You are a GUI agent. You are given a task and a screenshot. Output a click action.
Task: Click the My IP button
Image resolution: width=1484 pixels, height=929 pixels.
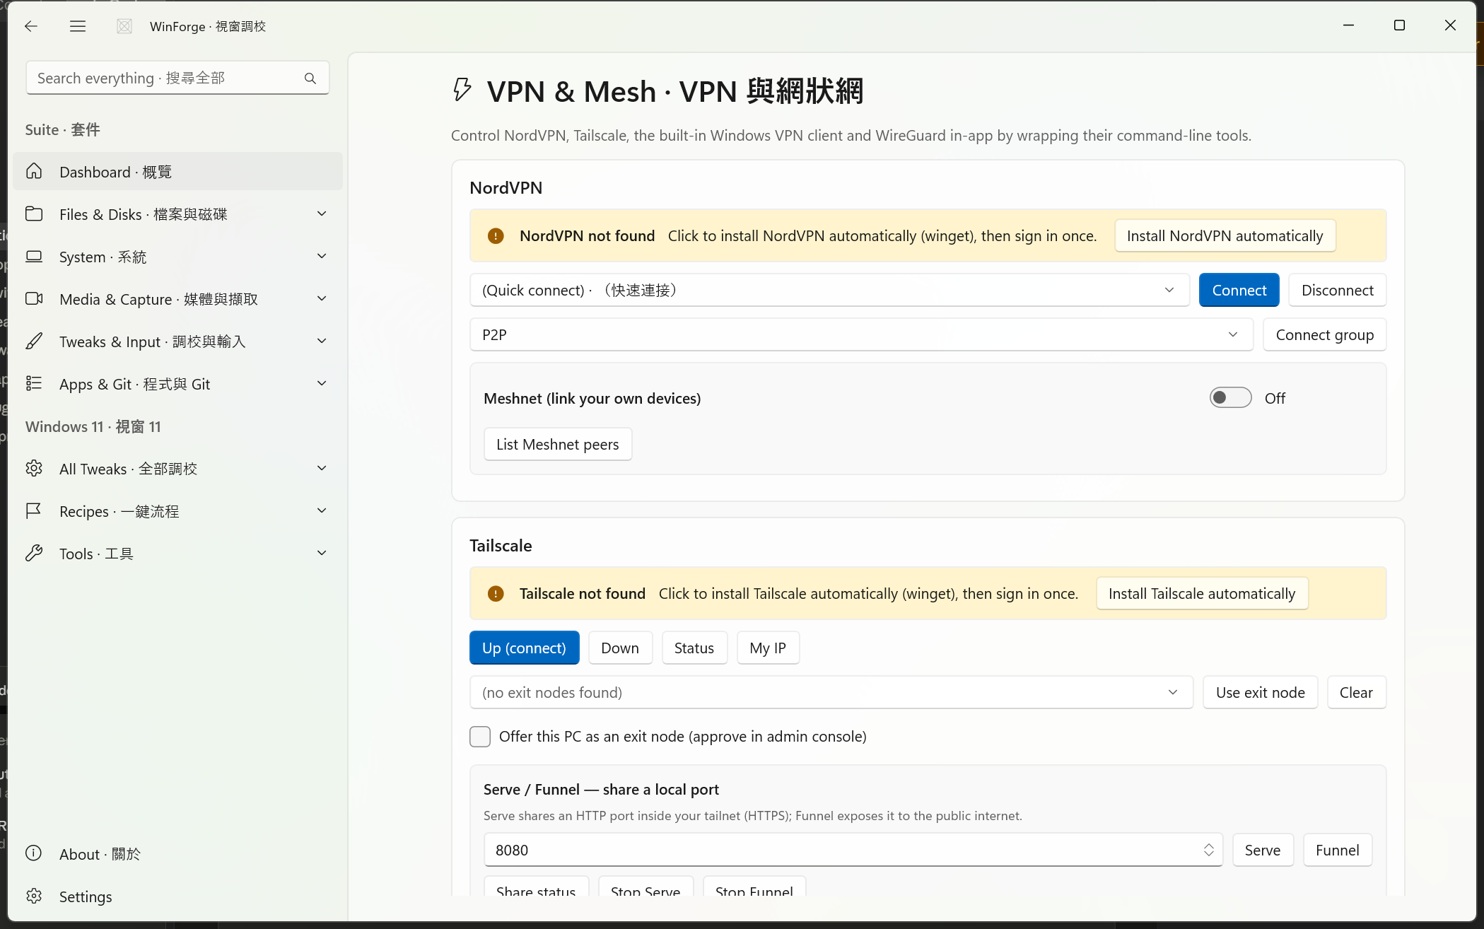point(767,648)
